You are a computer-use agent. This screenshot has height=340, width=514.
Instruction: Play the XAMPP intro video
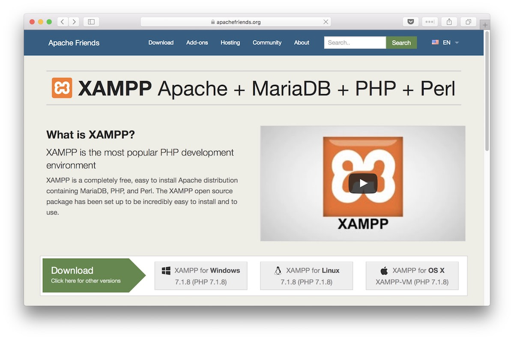point(363,183)
